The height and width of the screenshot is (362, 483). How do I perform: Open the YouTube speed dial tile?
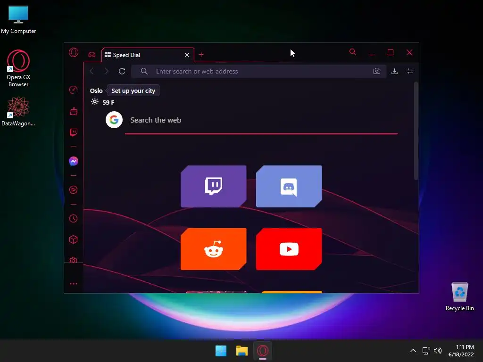[x=289, y=249]
